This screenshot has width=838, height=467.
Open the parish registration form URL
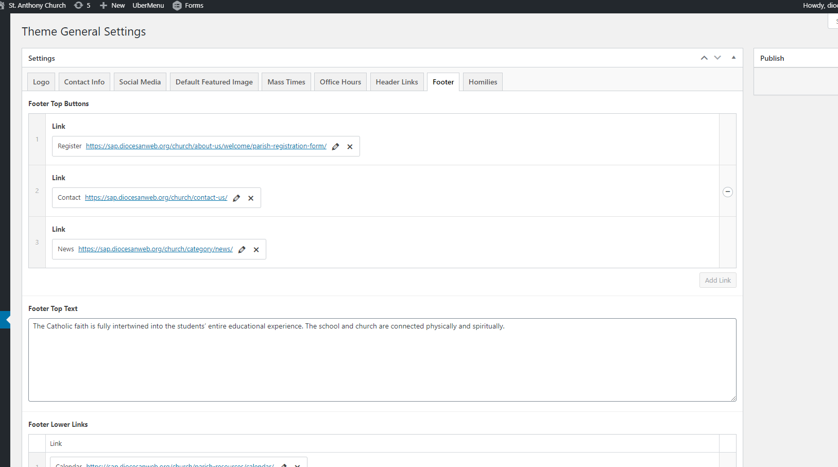coord(206,146)
